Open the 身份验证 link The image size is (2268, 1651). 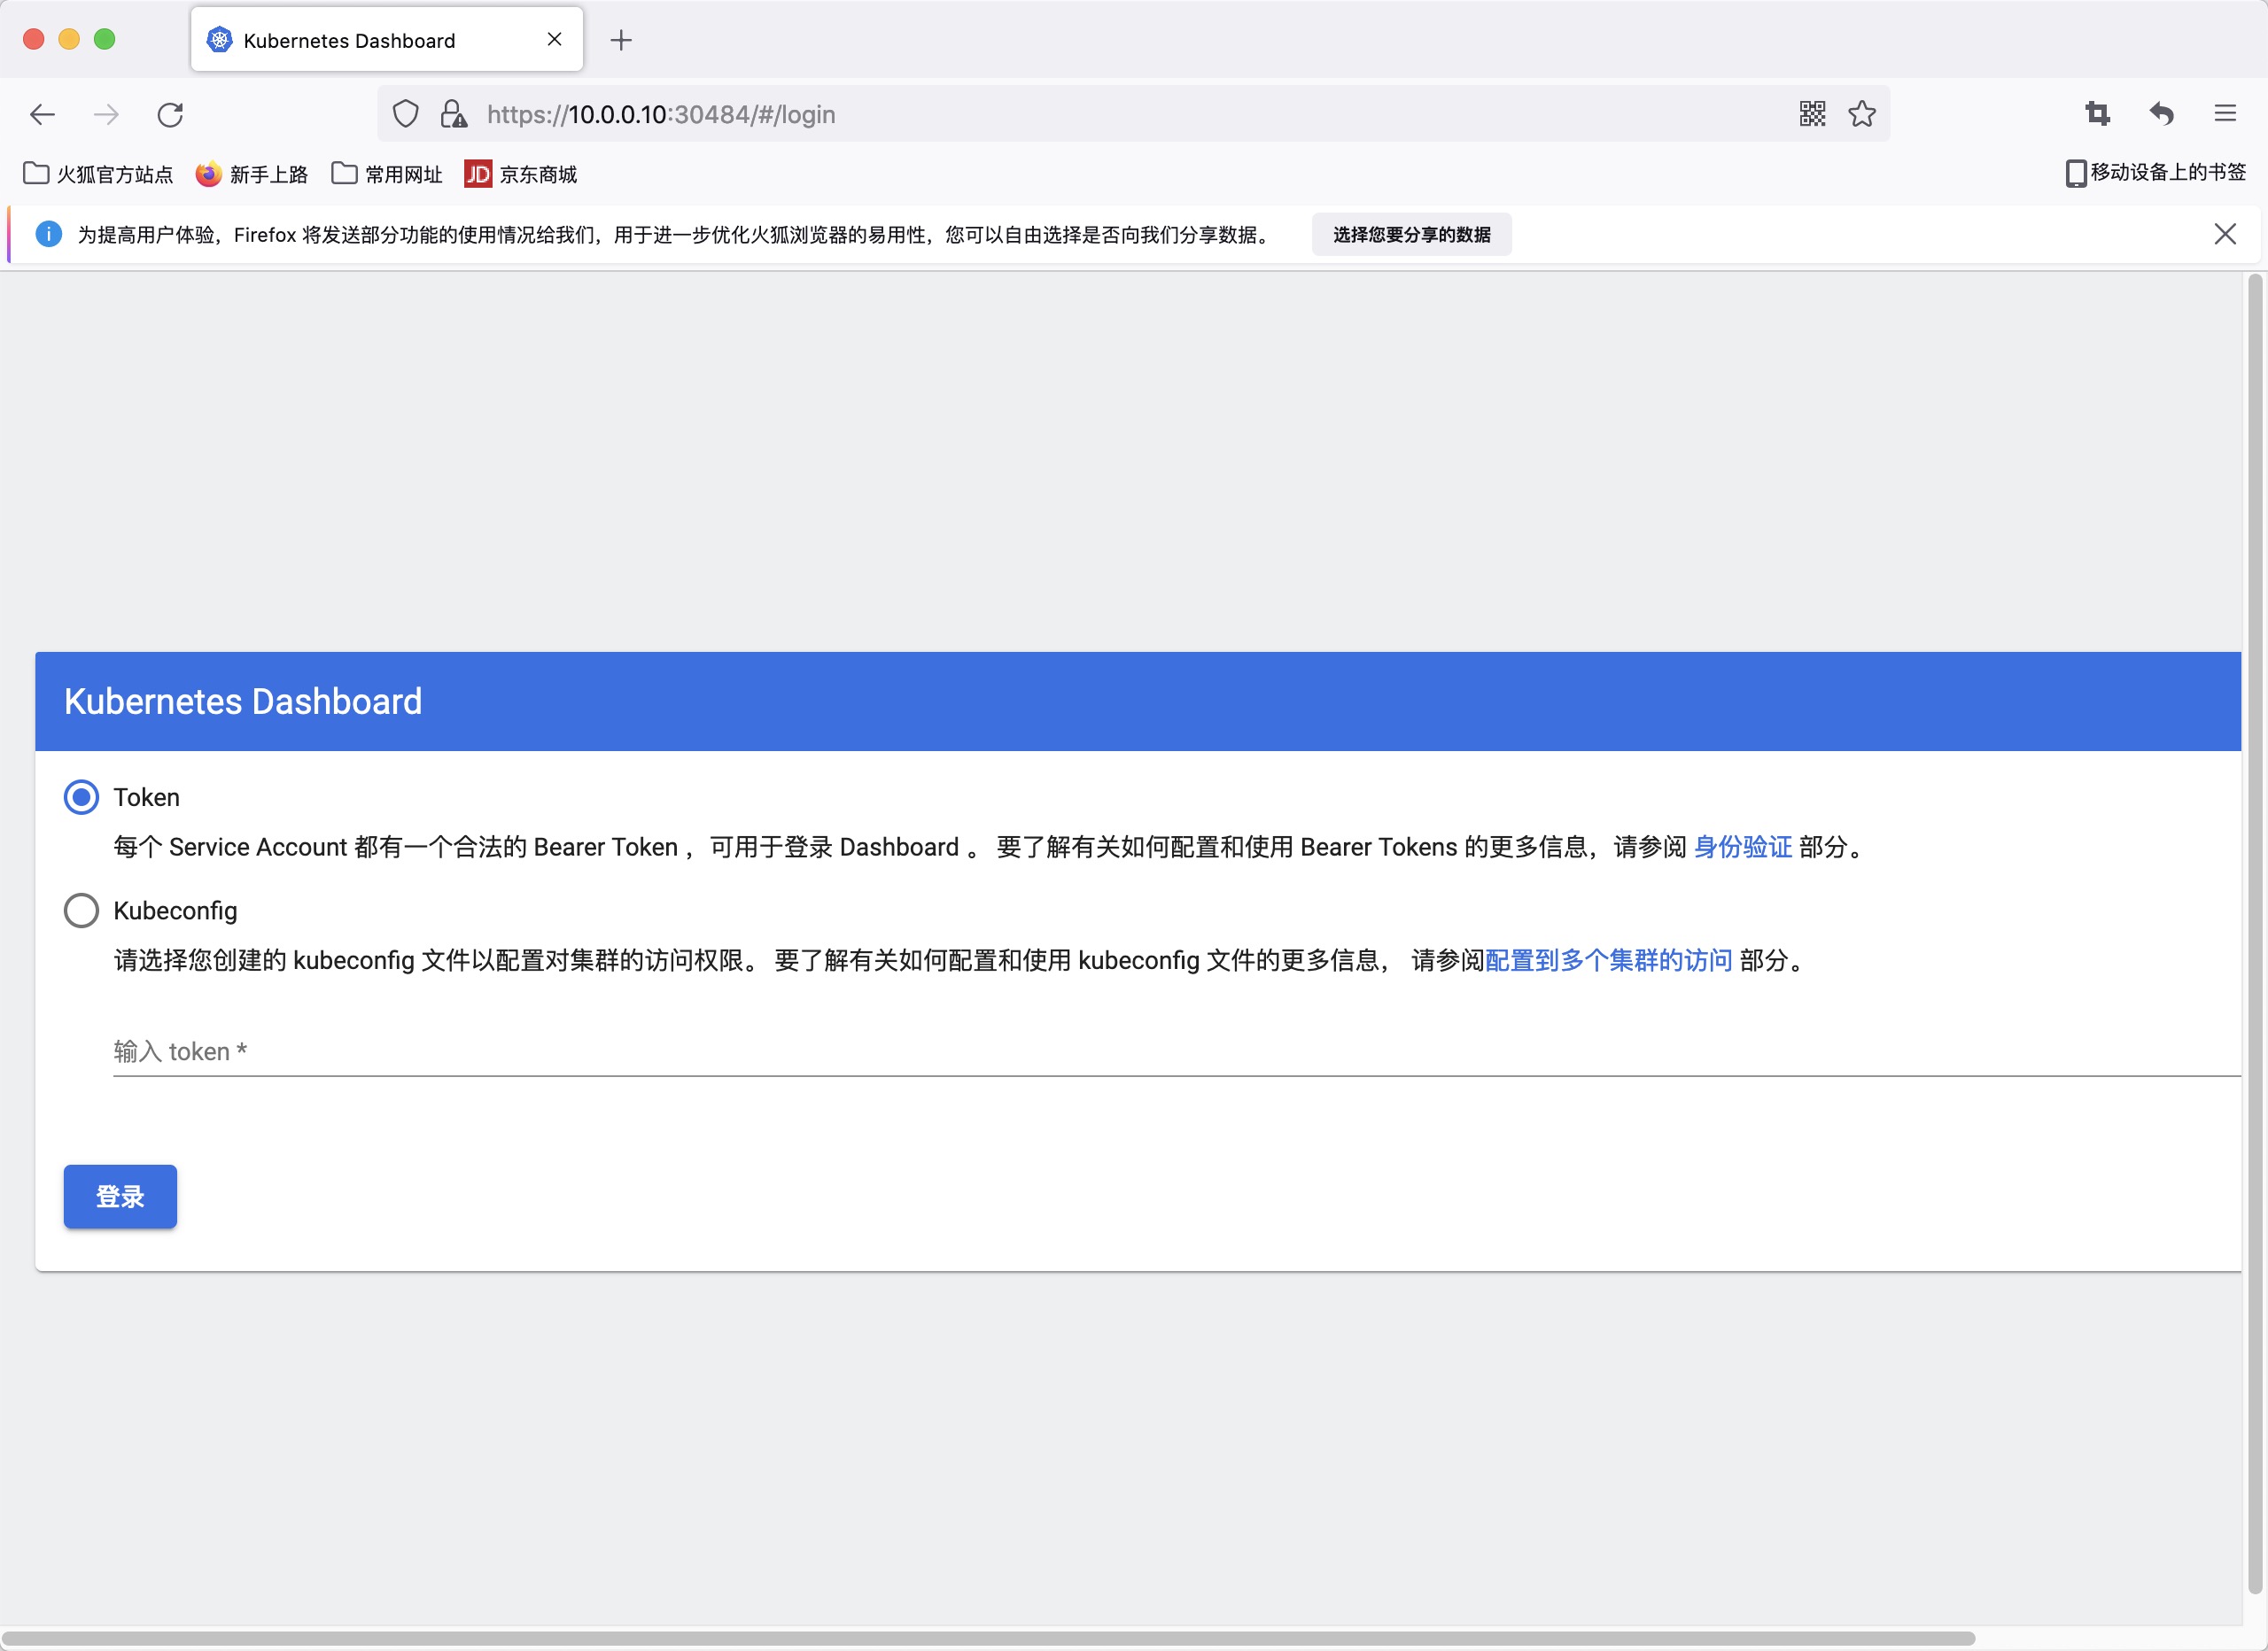pos(1742,847)
